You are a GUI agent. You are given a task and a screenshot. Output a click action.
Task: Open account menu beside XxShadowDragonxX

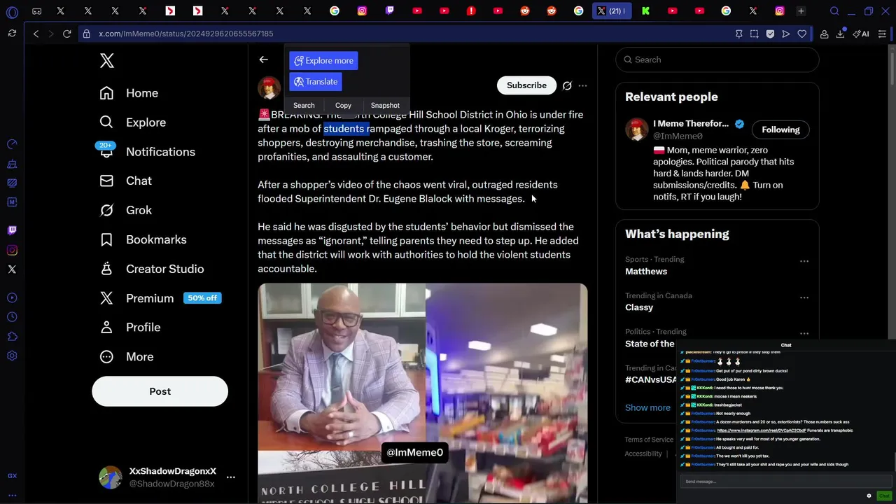230,477
